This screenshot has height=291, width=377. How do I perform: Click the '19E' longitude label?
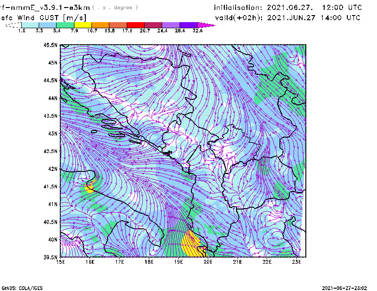coord(179,262)
